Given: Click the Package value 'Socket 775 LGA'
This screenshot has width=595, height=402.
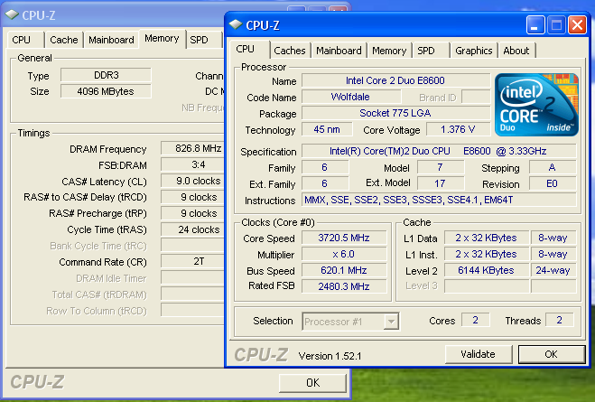Looking at the screenshot, I should (x=395, y=113).
